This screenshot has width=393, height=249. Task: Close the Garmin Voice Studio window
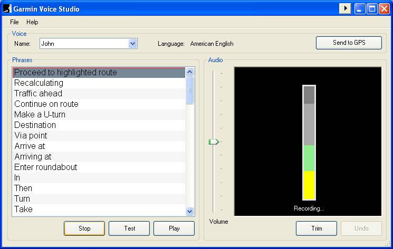[384, 9]
